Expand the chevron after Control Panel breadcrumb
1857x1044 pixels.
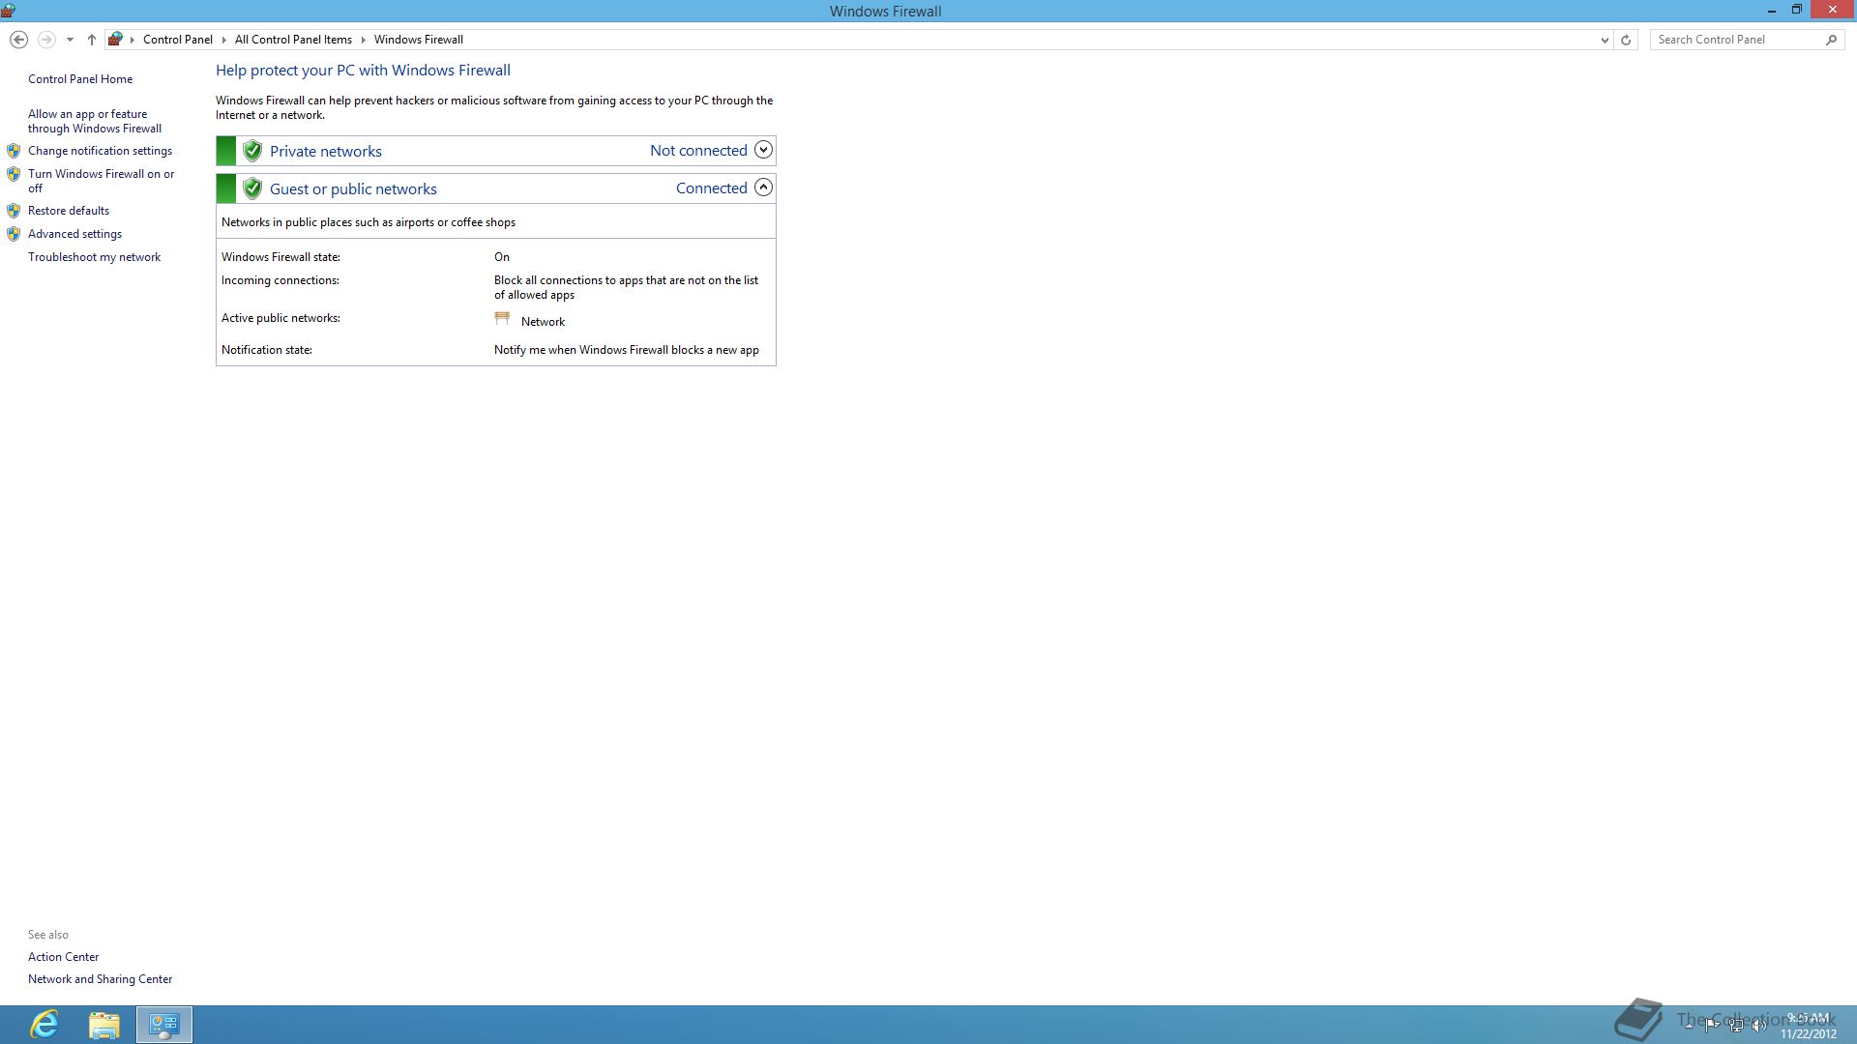[224, 40]
